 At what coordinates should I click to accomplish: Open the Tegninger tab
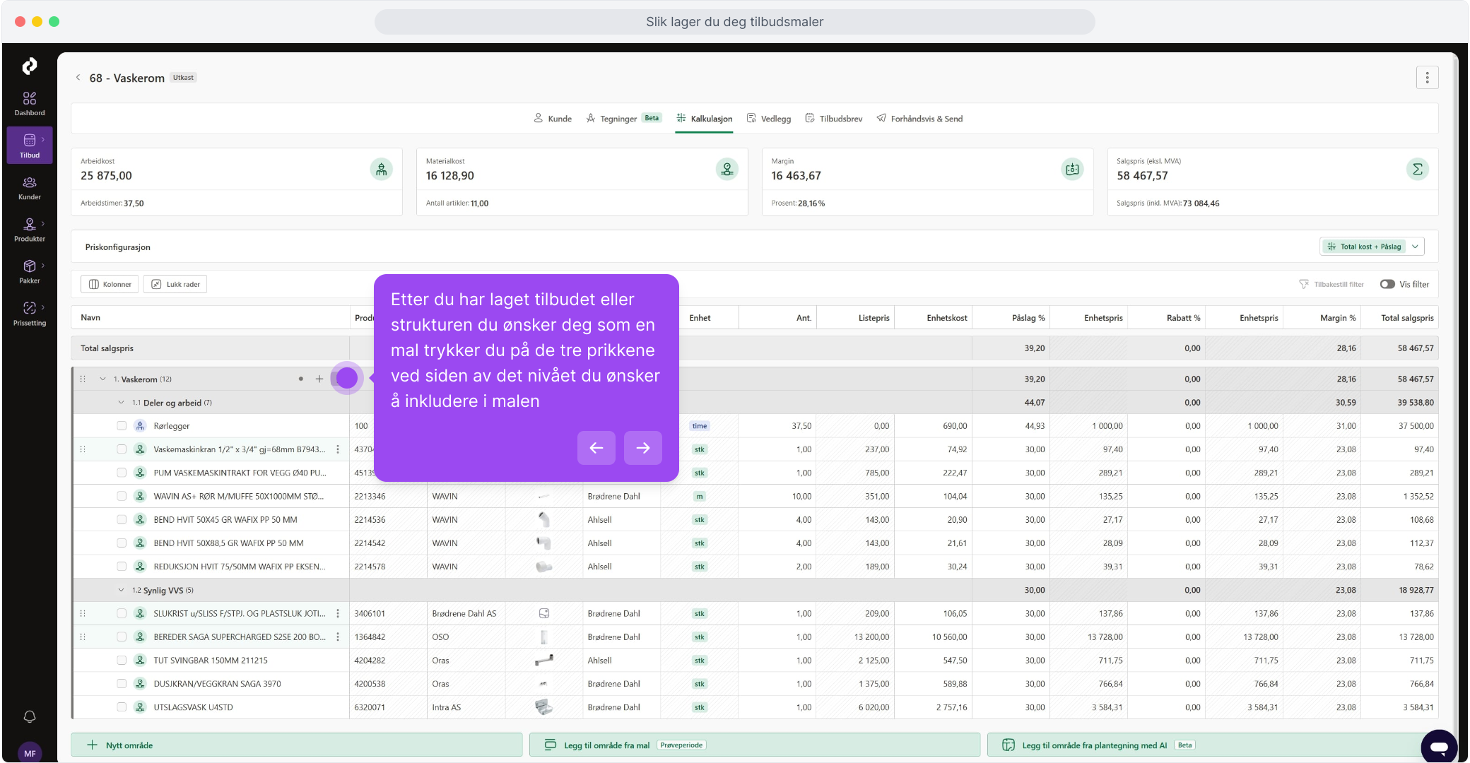(624, 119)
